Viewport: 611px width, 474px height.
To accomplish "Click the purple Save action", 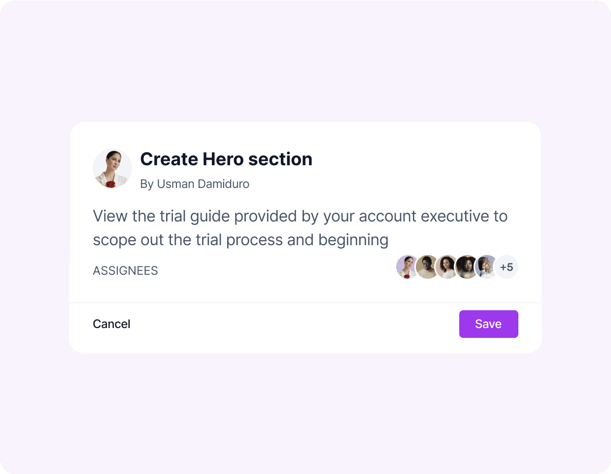I will 488,324.
